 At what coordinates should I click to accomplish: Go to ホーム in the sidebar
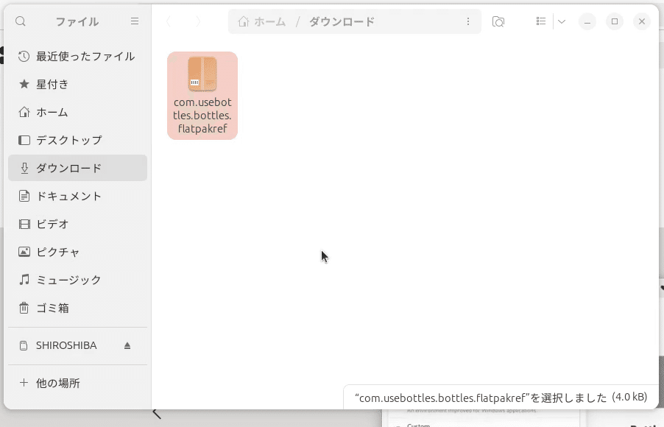[77, 112]
